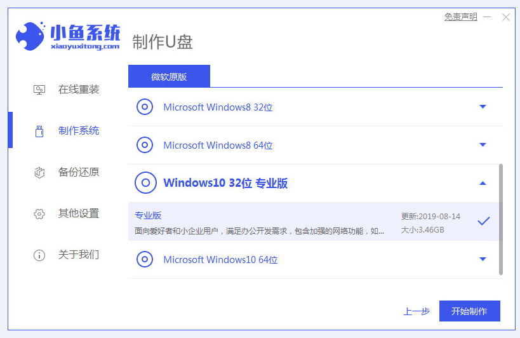Image resolution: width=520 pixels, height=338 pixels.
Task: Click the 在线重装 monitor icon
Action: point(39,90)
